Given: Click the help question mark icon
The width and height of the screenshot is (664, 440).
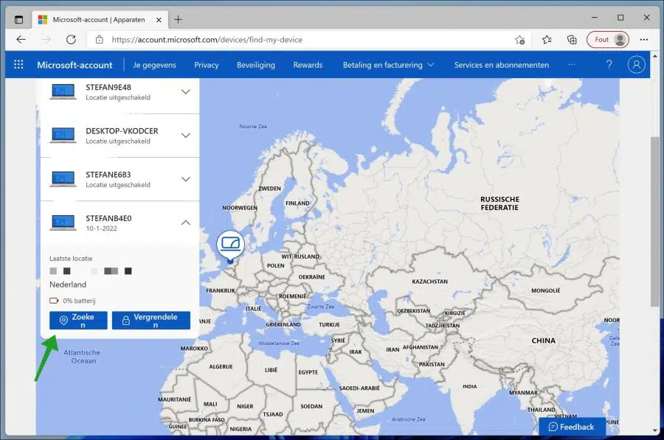Looking at the screenshot, I should [x=609, y=65].
